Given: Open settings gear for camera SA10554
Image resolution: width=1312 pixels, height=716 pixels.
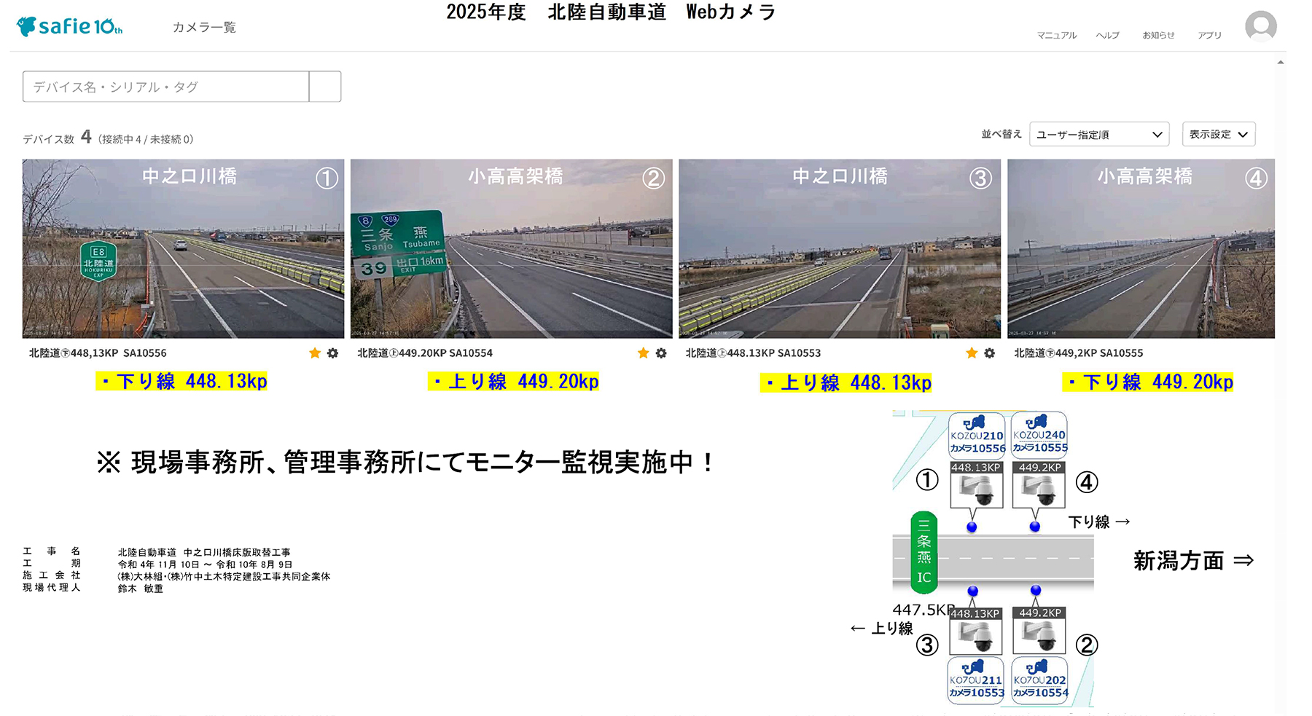Looking at the screenshot, I should (x=661, y=353).
